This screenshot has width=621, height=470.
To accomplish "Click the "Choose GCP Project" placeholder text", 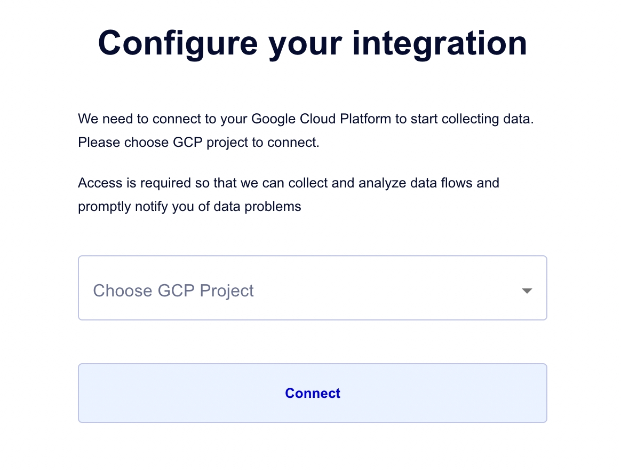I will coord(173,291).
